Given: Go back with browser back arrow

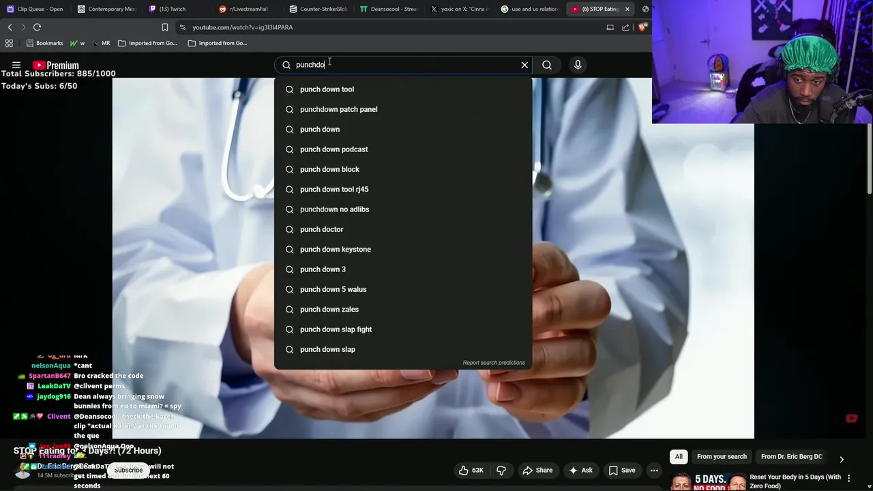Looking at the screenshot, I should pos(10,27).
